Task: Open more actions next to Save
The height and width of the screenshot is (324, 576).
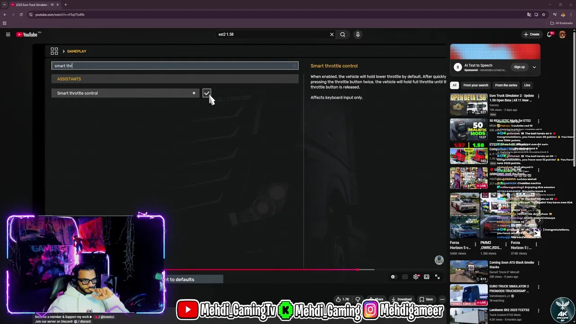Action: click(x=442, y=299)
